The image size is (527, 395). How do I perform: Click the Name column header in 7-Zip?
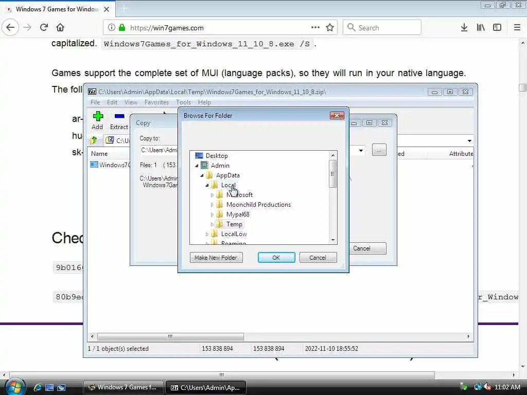click(99, 153)
